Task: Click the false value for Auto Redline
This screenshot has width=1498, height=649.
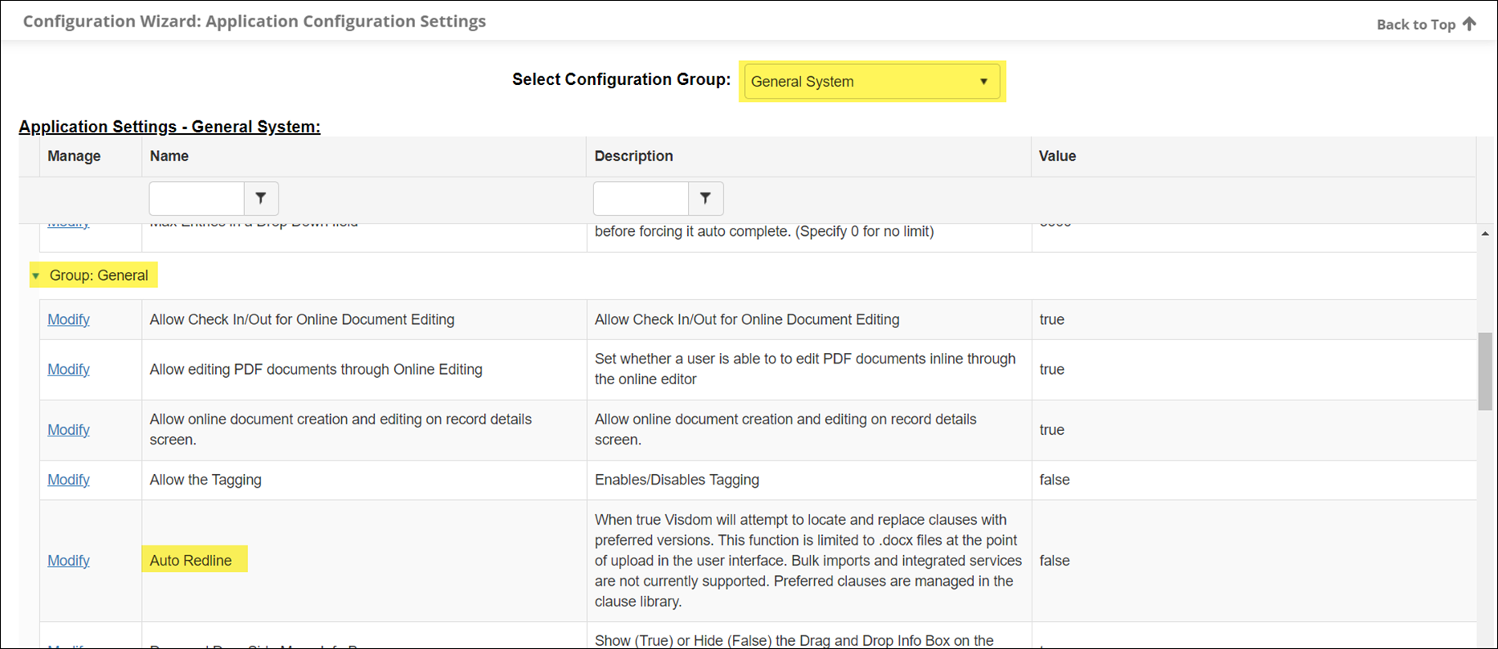Action: 1054,561
